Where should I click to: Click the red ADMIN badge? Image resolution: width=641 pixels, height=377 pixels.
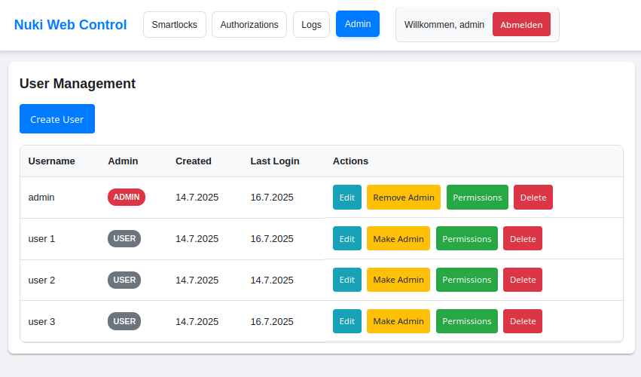pyautogui.click(x=127, y=198)
